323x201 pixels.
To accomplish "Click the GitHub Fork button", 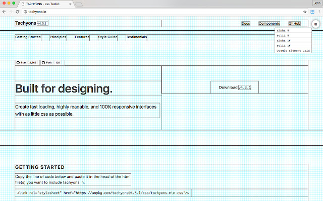I will coord(47,62).
